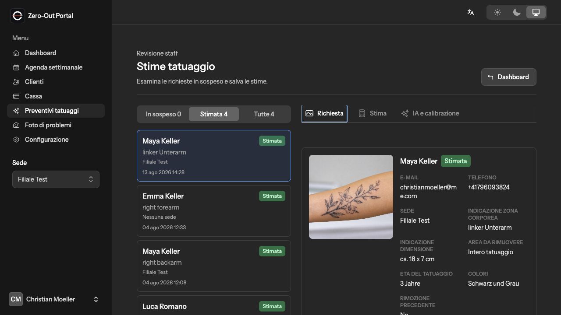Open the forearm tattoo photo thumbnail
Screen dimensions: 561x315
click(x=351, y=197)
